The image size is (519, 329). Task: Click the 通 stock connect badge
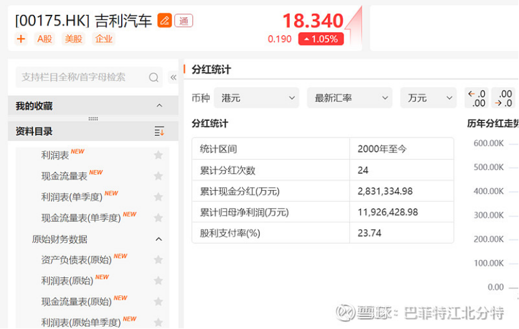coord(184,21)
